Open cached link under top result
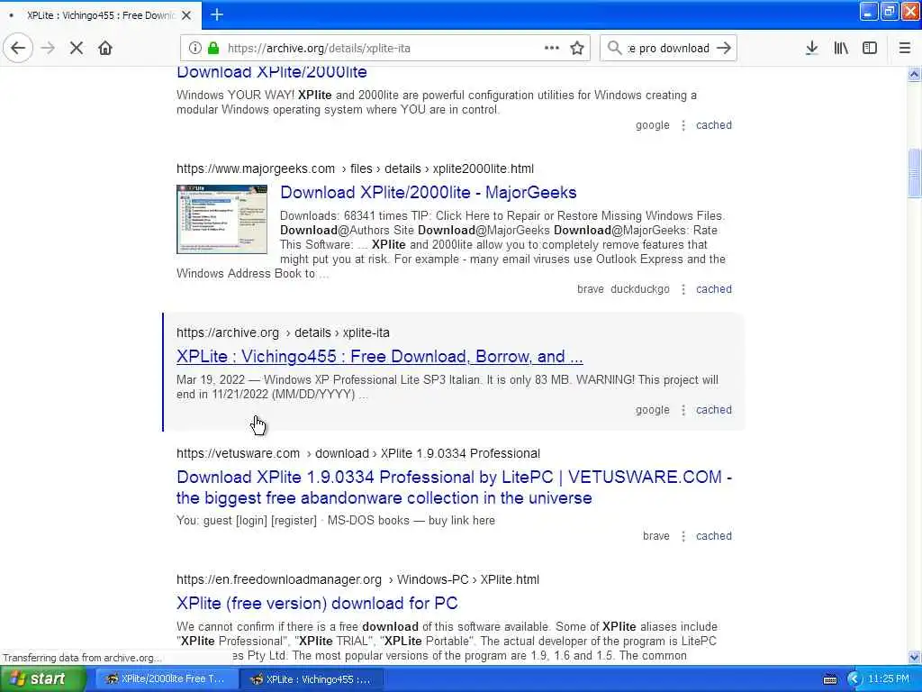 tap(714, 125)
